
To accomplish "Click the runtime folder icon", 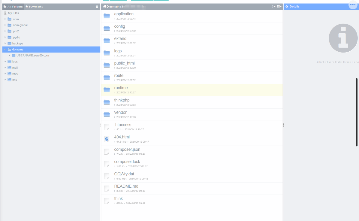I will [107, 90].
